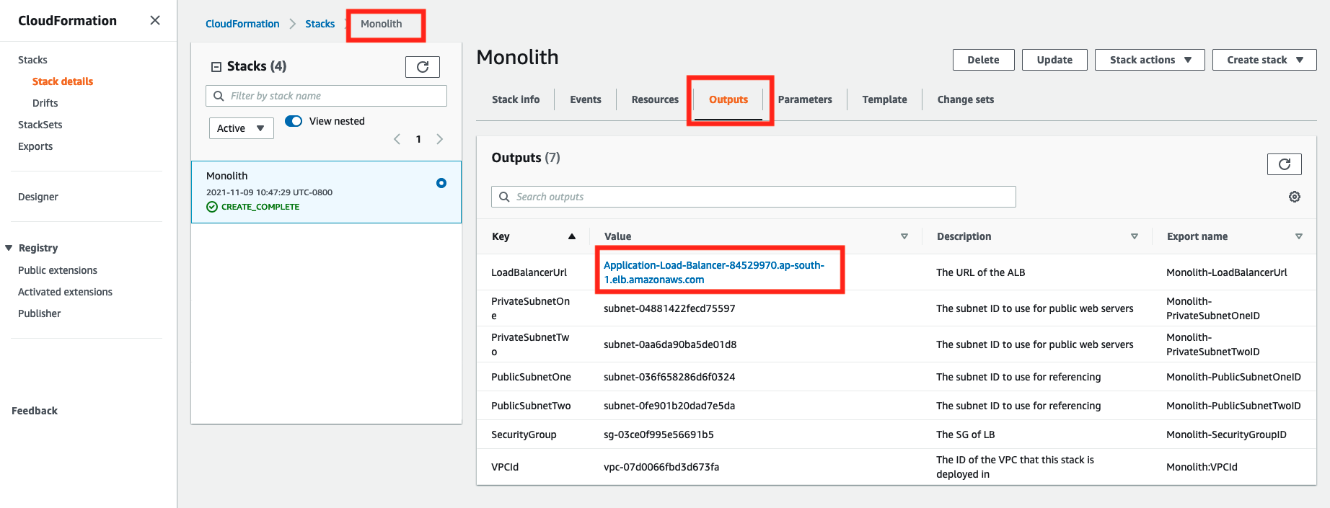Close the CloudFormation sidebar

pos(155,20)
